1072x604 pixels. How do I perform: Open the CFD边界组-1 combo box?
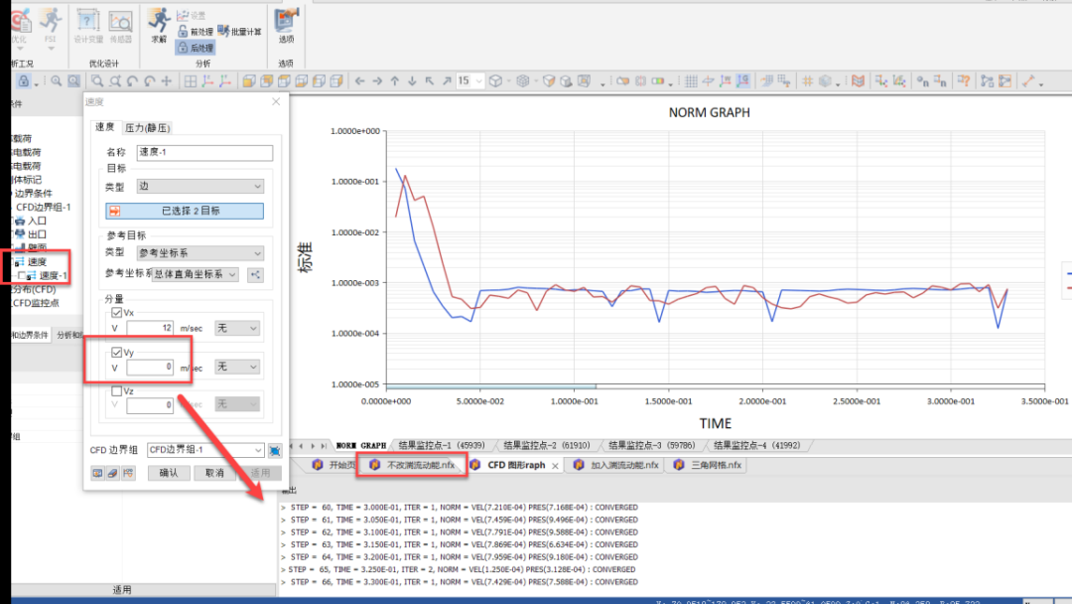click(x=204, y=450)
